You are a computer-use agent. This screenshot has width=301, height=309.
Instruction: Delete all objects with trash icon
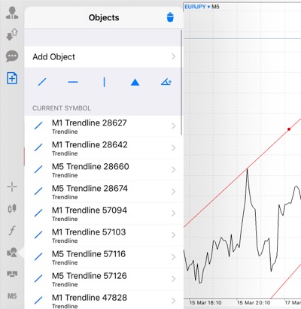tap(170, 17)
